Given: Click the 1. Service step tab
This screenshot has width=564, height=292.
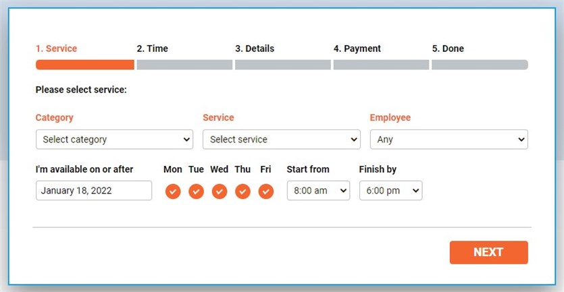Looking at the screenshot, I should (x=57, y=49).
